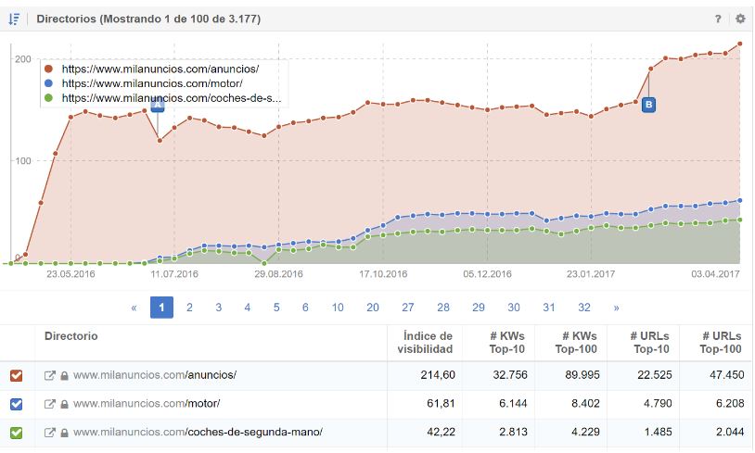Uncheck the anuncios directory checkbox

pos(16,375)
